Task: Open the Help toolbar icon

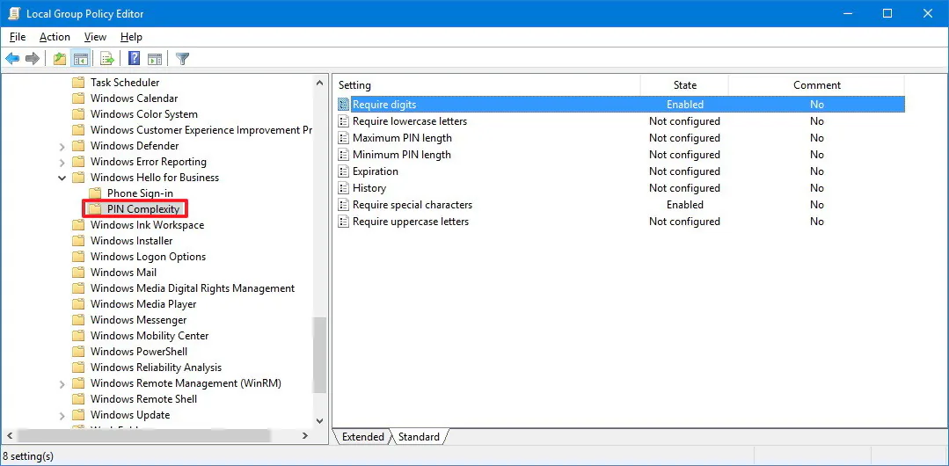Action: 135,59
